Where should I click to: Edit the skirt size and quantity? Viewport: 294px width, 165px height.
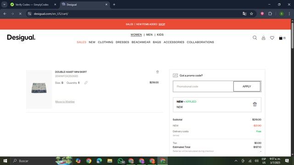point(86,82)
